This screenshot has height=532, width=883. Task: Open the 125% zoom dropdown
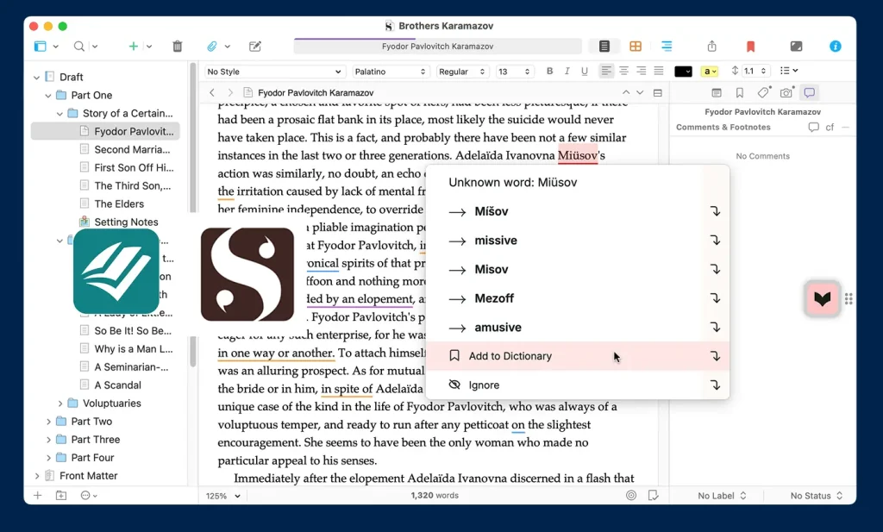pyautogui.click(x=223, y=496)
